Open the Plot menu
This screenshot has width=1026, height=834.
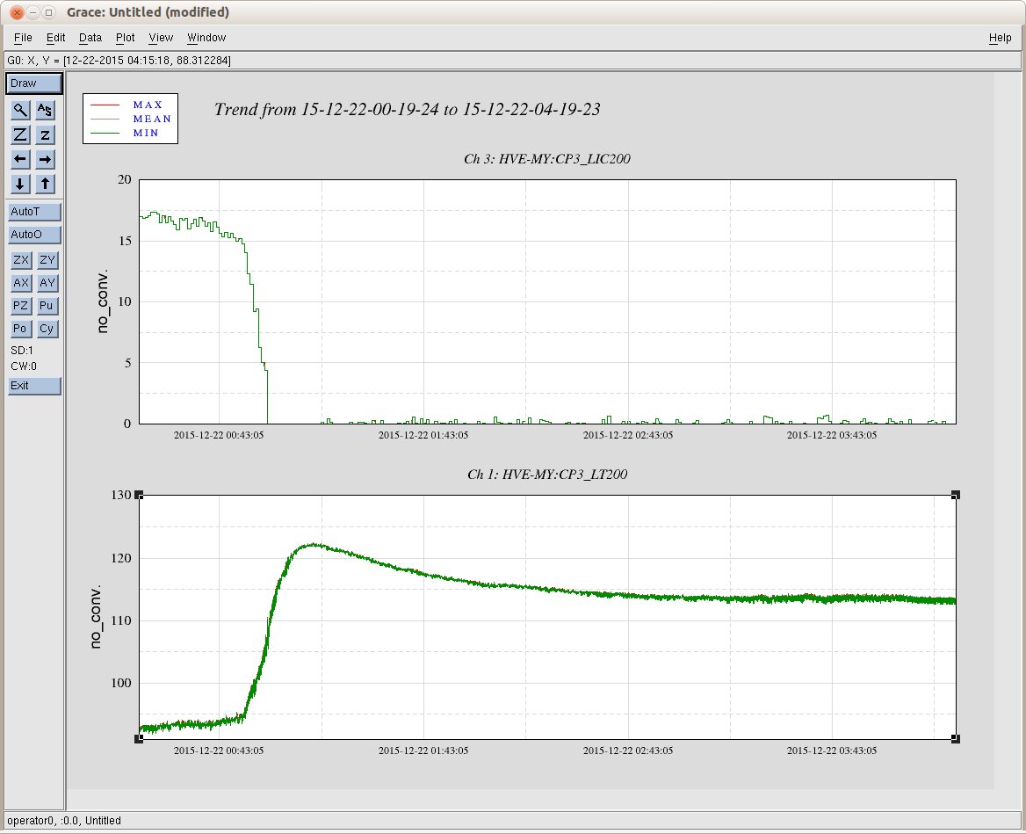[x=125, y=38]
